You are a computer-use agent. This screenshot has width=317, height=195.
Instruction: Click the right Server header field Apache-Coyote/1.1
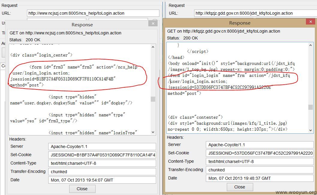click(259, 145)
